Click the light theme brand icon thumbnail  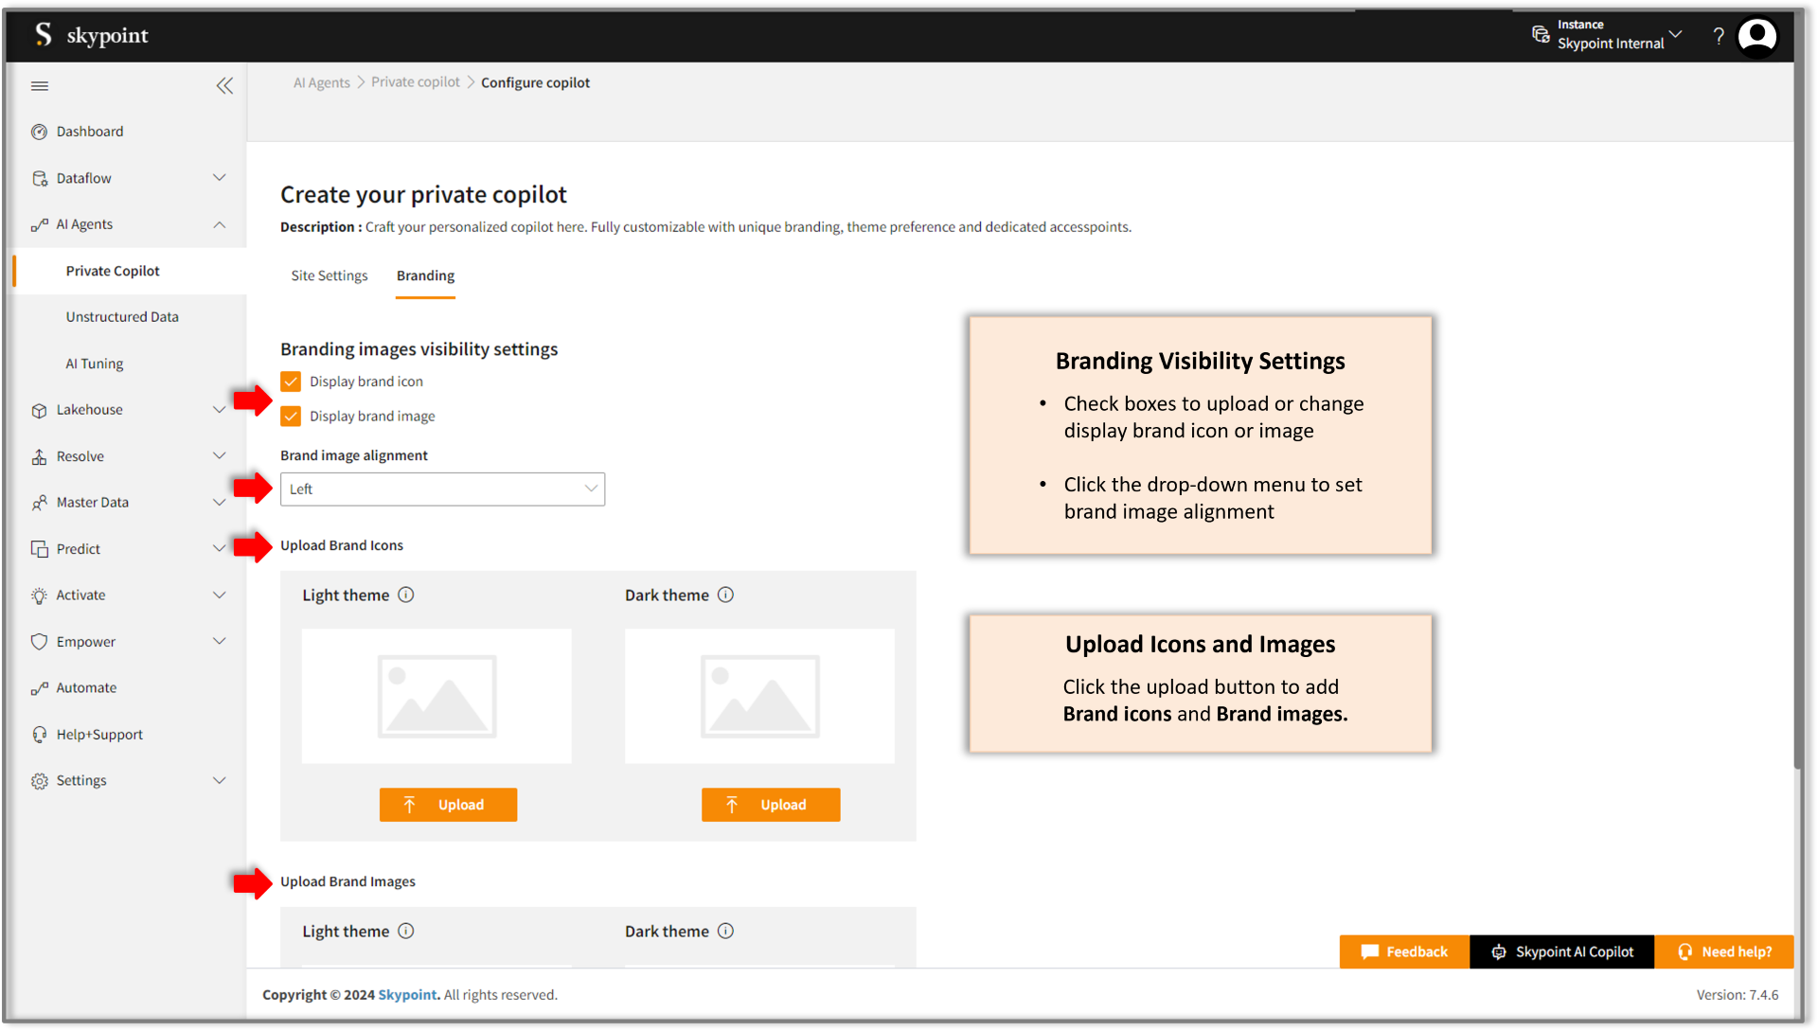437,695
